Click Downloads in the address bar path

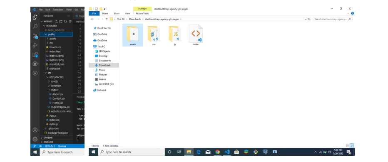click(x=134, y=19)
